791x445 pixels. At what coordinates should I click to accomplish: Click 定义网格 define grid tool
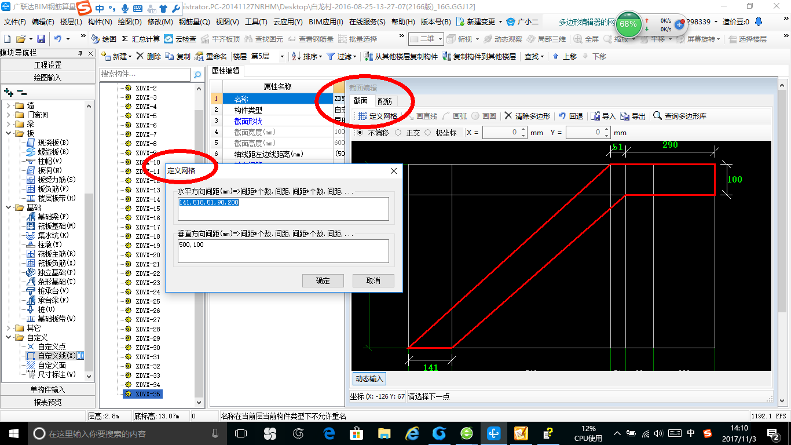pyautogui.click(x=378, y=116)
